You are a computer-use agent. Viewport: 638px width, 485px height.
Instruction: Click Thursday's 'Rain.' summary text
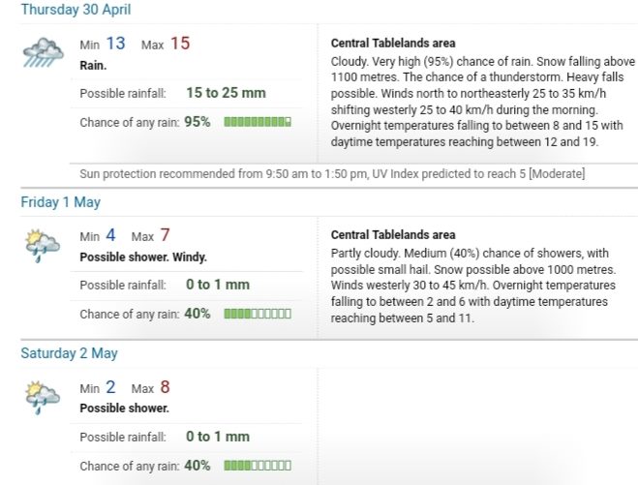tap(93, 66)
